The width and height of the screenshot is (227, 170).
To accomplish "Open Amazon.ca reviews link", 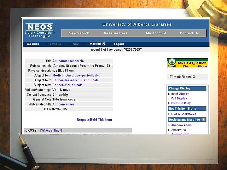I will (x=179, y=130).
